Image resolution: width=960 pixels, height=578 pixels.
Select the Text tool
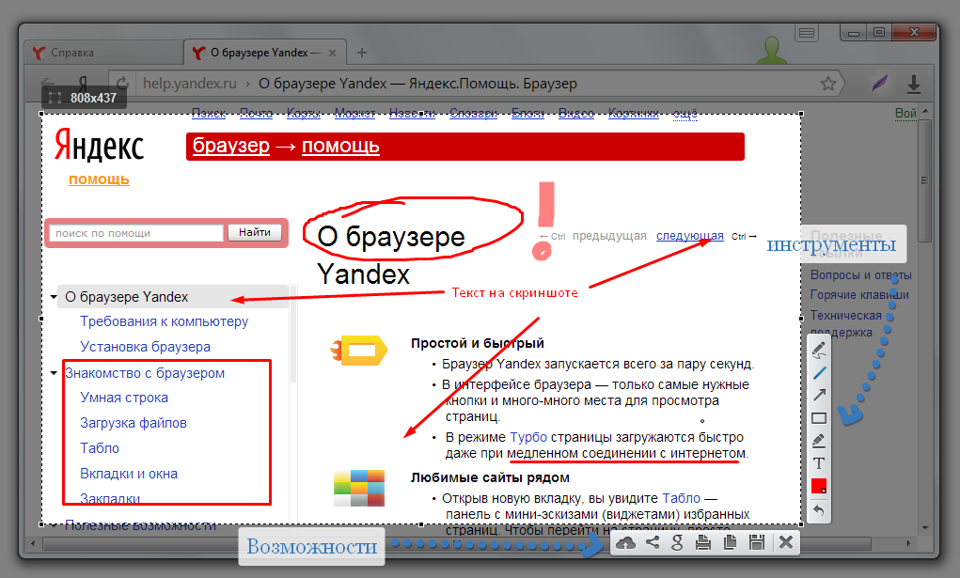point(819,463)
